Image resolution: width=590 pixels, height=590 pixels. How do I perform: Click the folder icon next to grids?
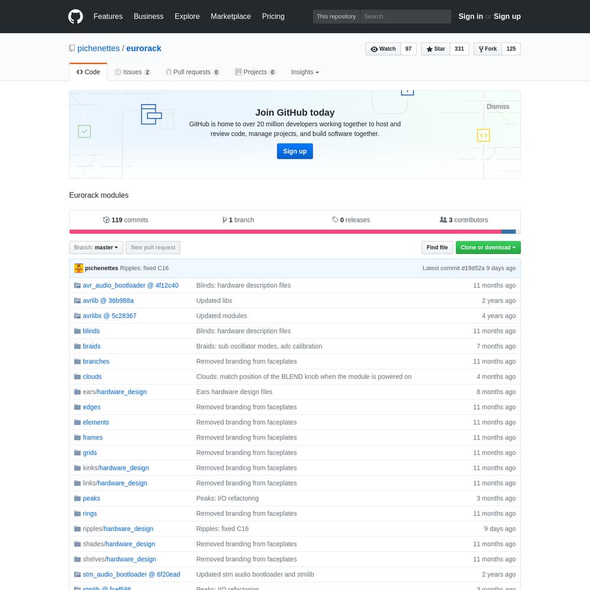[77, 453]
